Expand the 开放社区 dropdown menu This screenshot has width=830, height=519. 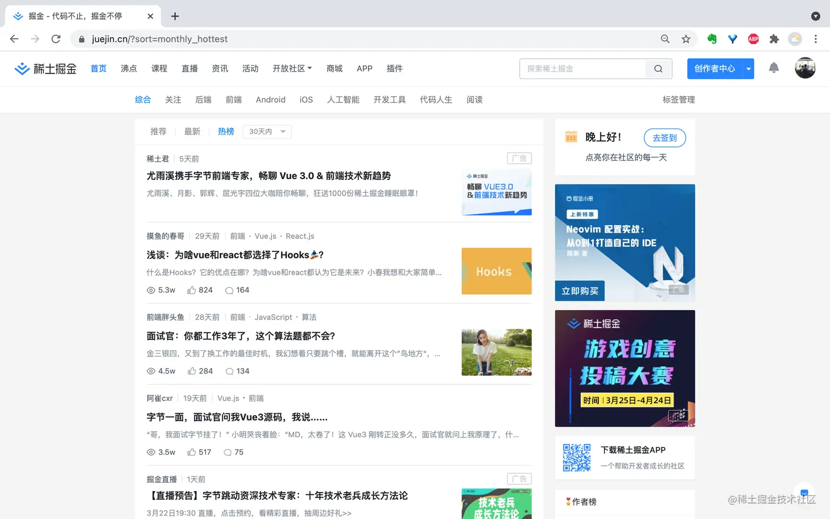click(x=292, y=69)
